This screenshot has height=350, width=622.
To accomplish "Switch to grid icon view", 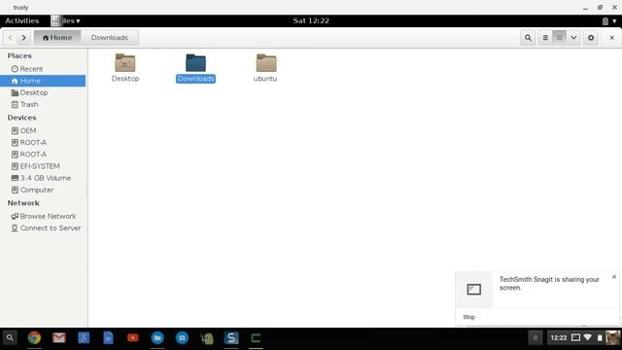I will coord(560,38).
